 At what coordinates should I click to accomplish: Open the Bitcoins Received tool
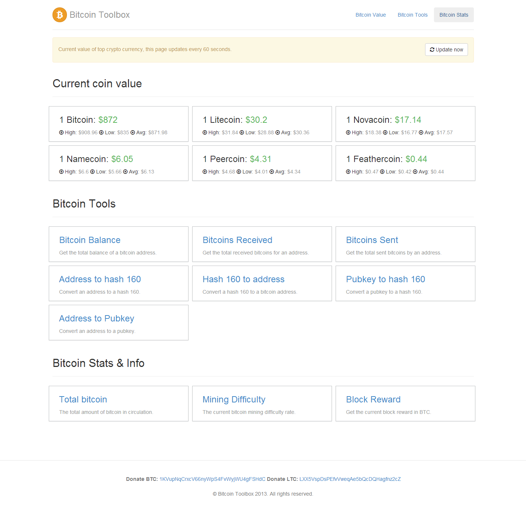[237, 240]
